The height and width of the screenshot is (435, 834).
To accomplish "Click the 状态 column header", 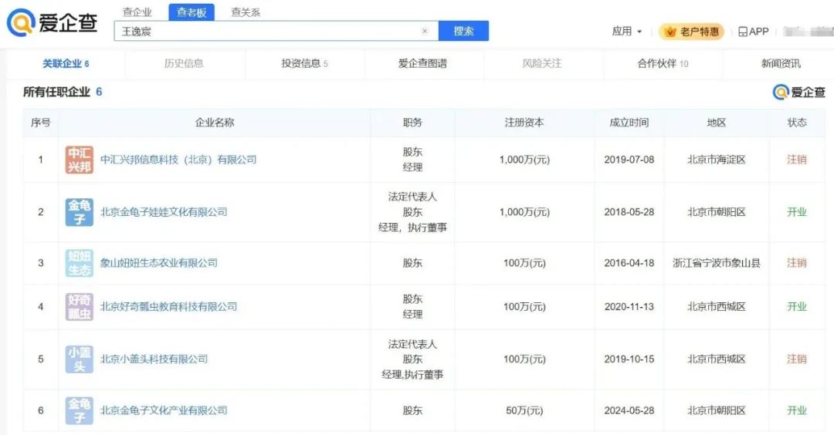I will pos(797,123).
